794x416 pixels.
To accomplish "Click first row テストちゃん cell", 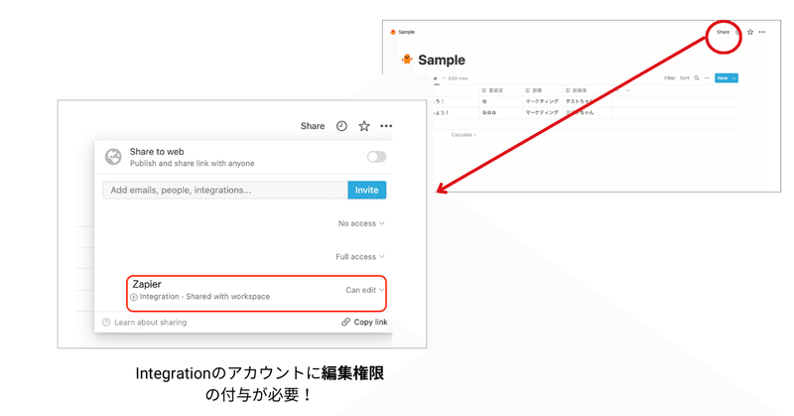I will click(x=588, y=101).
